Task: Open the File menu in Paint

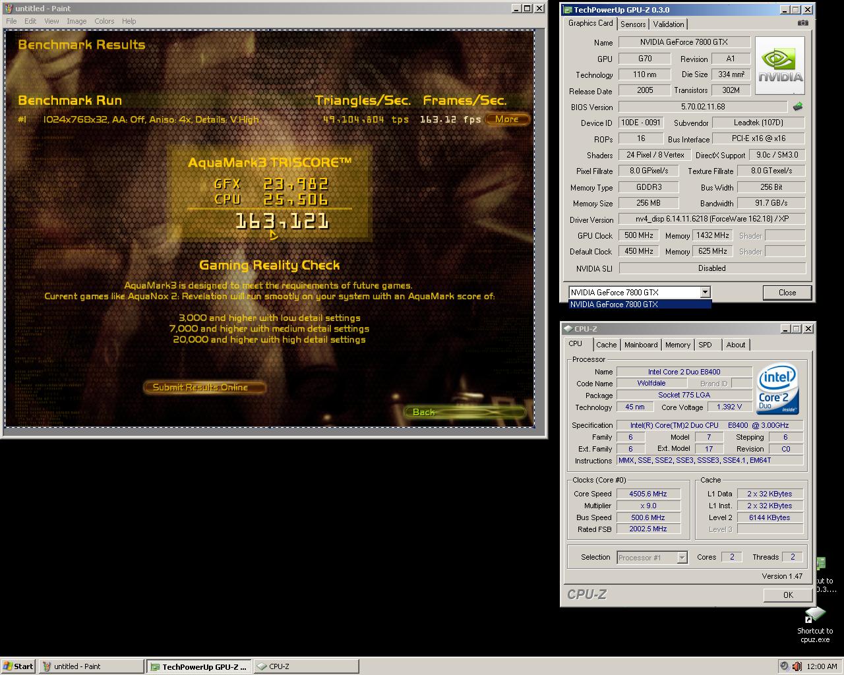Action: 11,21
